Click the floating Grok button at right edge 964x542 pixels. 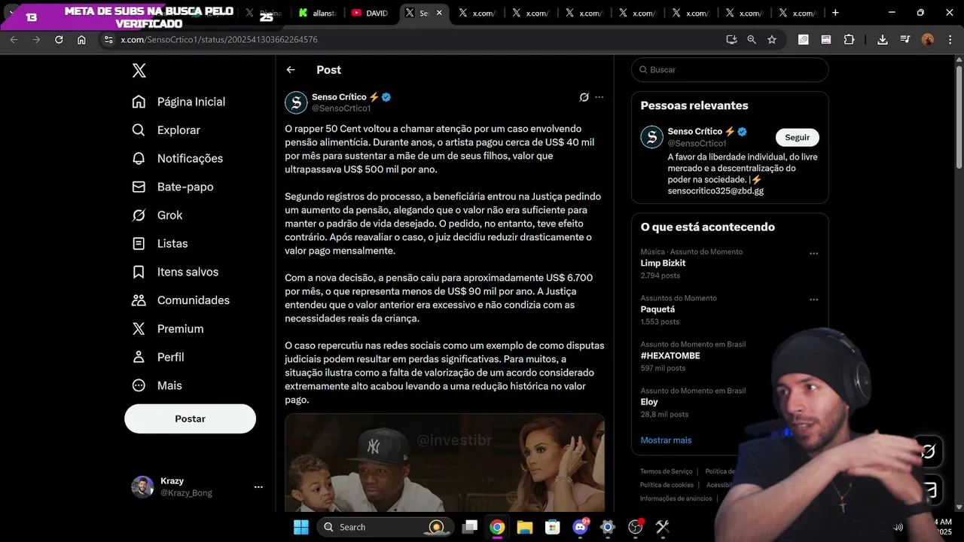pyautogui.click(x=929, y=452)
